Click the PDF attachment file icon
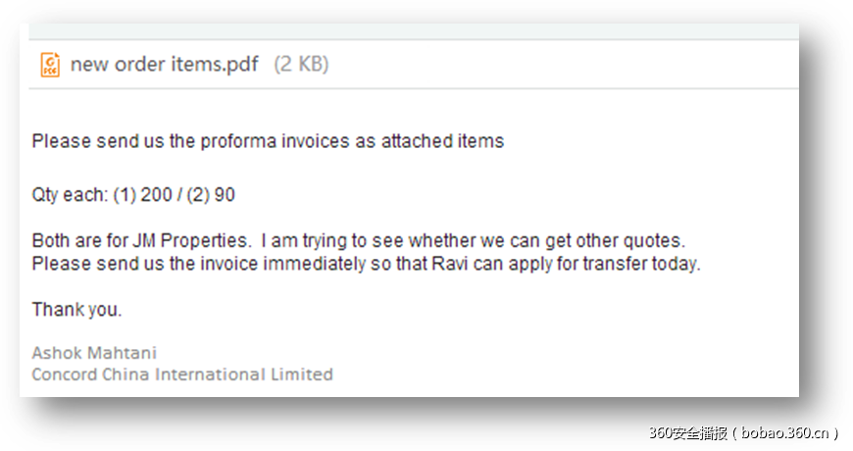This screenshot has width=853, height=451. click(x=49, y=66)
